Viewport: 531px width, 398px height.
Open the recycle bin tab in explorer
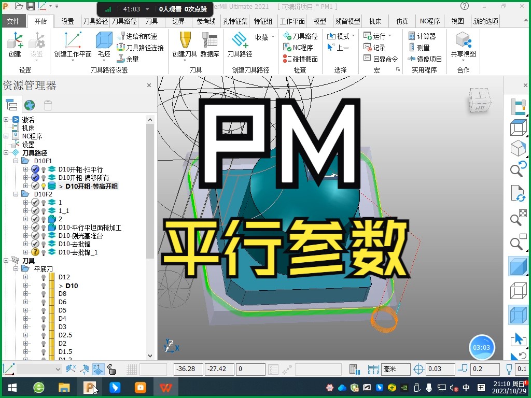click(x=48, y=105)
